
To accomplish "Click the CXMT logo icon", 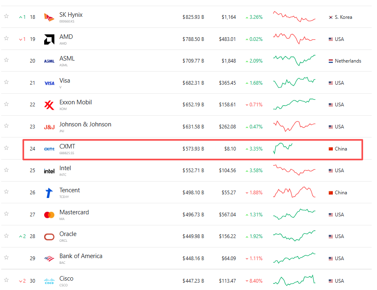I will pyautogui.click(x=49, y=149).
